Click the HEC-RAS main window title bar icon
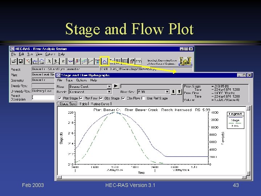The width and height of the screenshot is (261, 196). (12, 49)
